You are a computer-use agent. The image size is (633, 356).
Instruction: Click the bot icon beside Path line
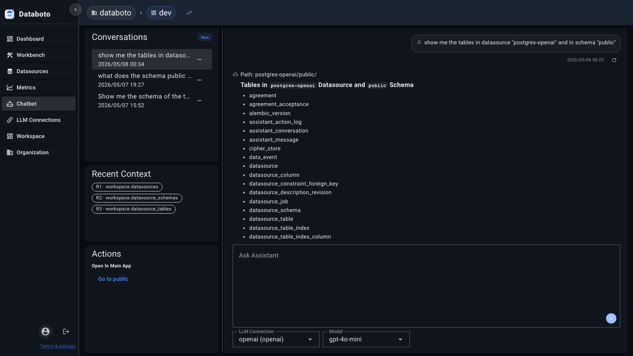(x=235, y=74)
